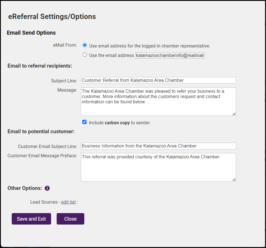Focus the Customer Email Subject Line field
The height and width of the screenshot is (248, 266).
[x=158, y=146]
